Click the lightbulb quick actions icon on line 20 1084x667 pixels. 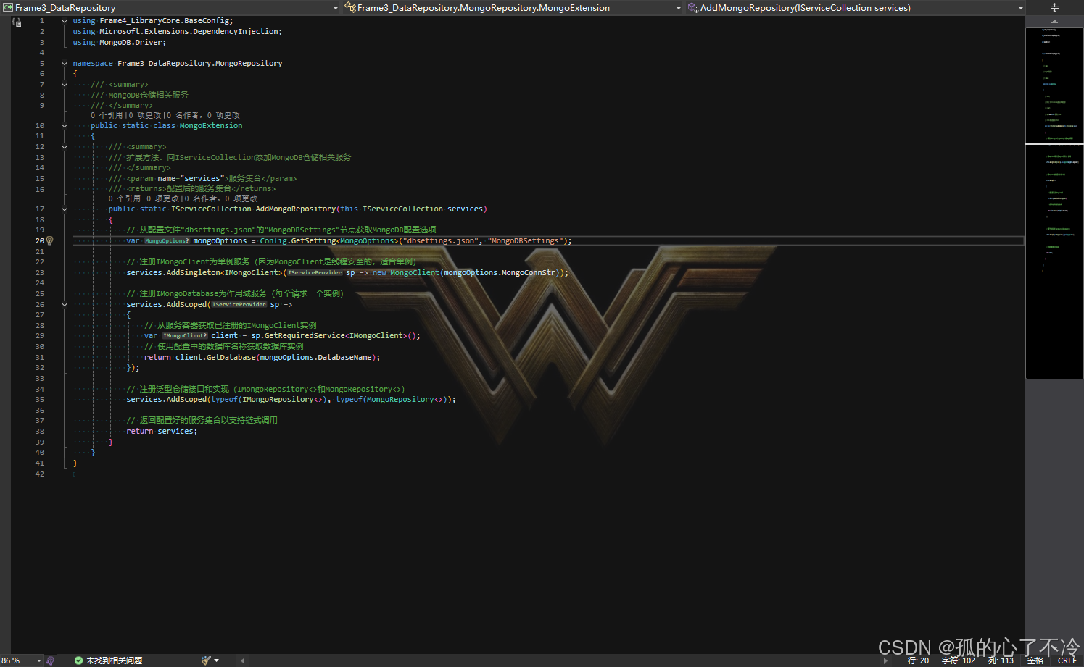(50, 240)
